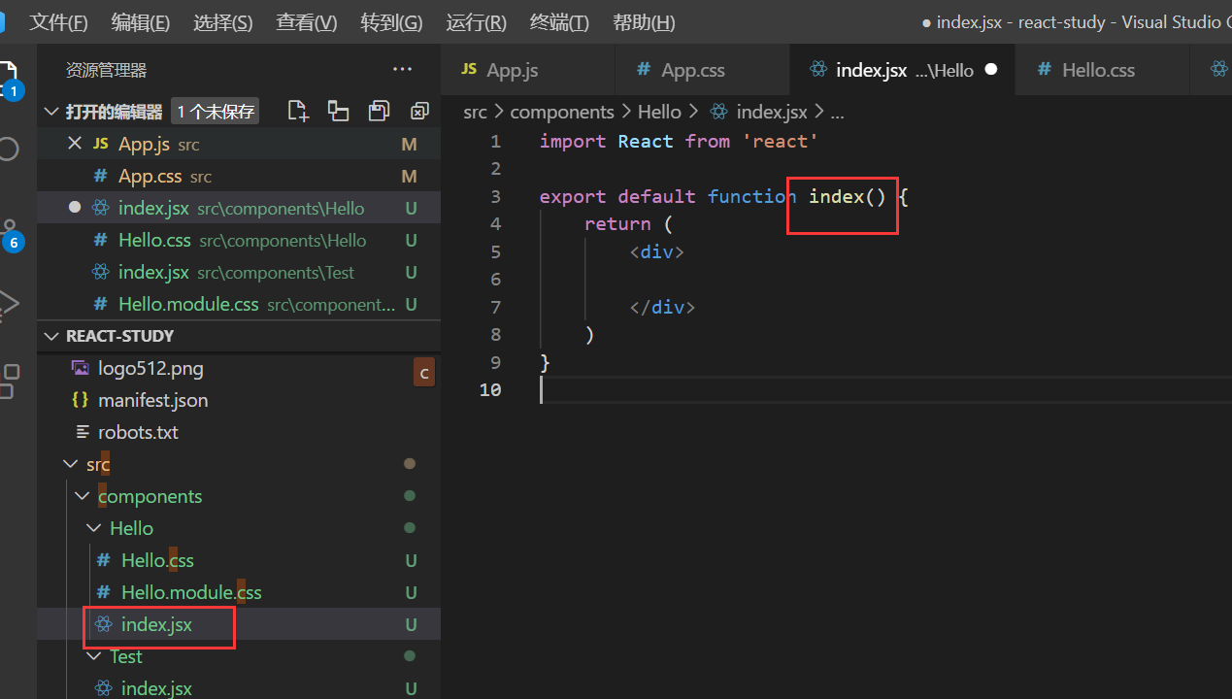
Task: Open the Run and Debug view
Action: 8,304
